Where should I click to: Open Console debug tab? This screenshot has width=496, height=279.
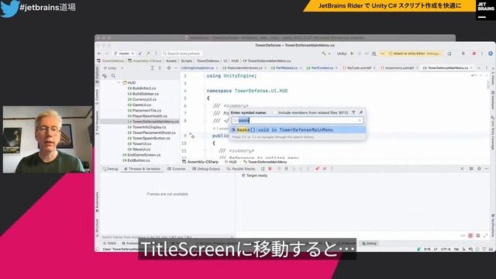click(176, 169)
